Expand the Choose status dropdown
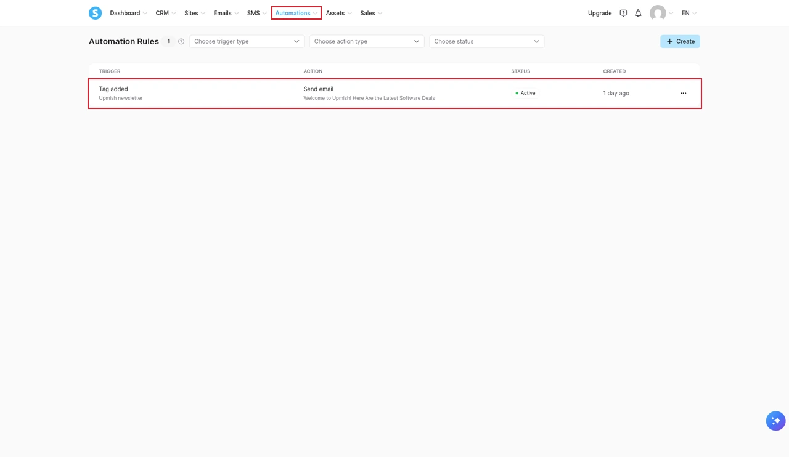The height and width of the screenshot is (457, 789). 487,41
